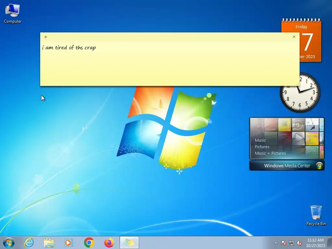Select Pictures in Media Center gadget
Image resolution: width=332 pixels, height=249 pixels.
(x=262, y=147)
